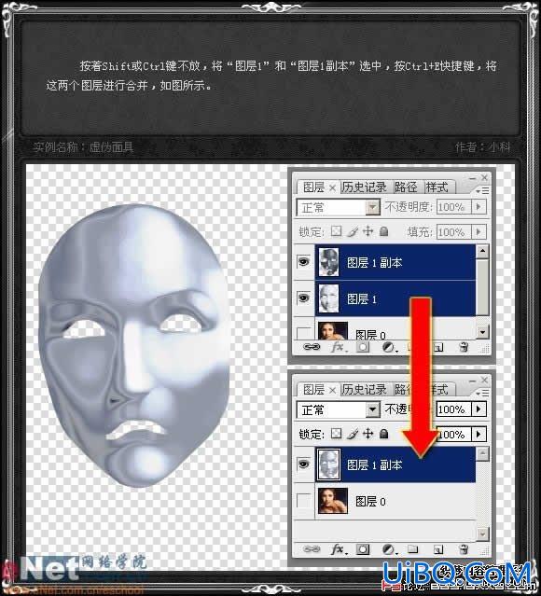Create adjustment layer in upper Layers panel
The height and width of the screenshot is (596, 541).
[388, 347]
